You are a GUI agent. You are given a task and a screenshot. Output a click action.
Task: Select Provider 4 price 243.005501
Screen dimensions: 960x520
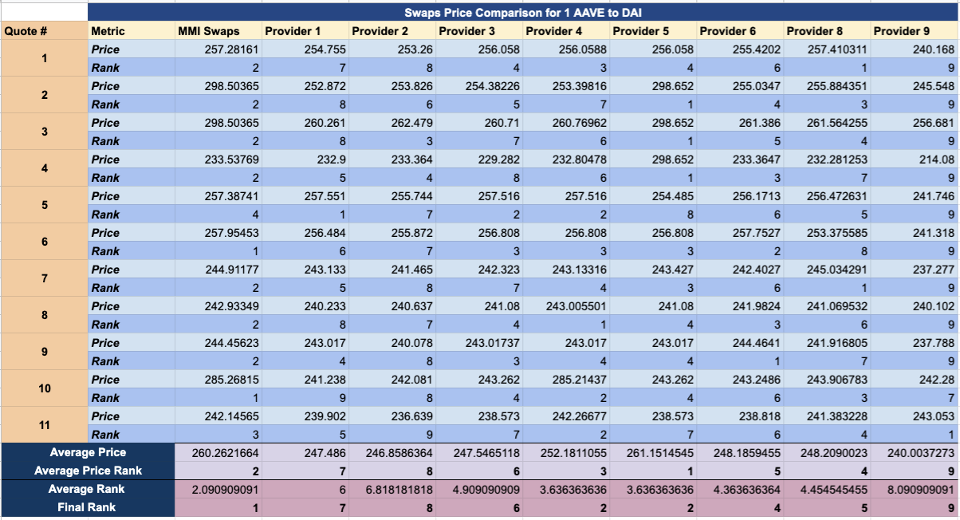(x=566, y=306)
